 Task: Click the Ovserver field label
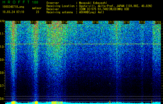[53, 3]
